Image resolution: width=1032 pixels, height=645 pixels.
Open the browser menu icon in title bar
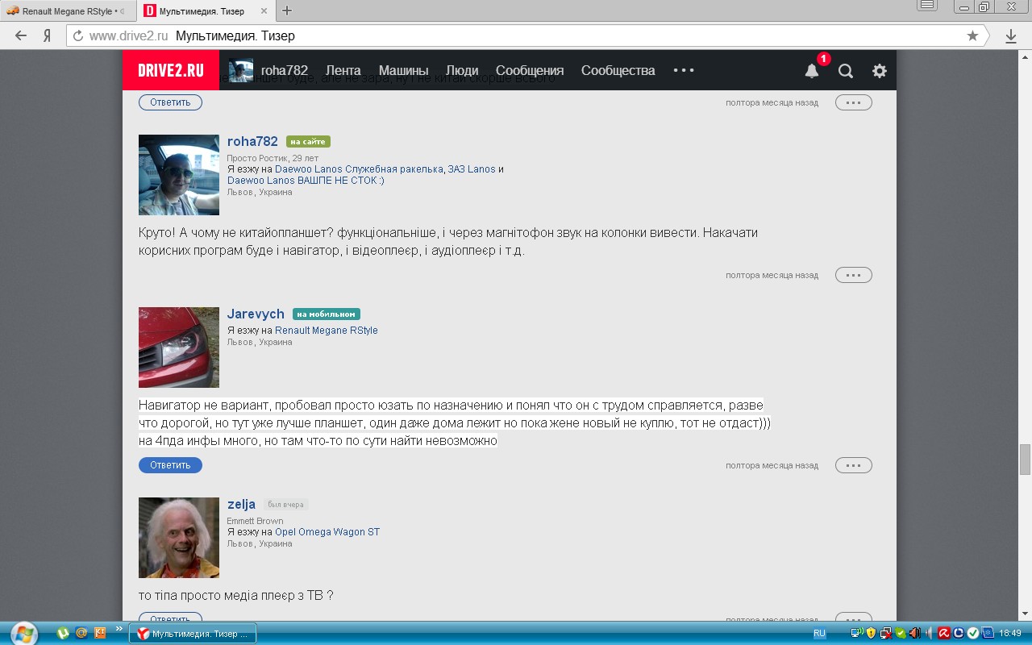point(927,6)
